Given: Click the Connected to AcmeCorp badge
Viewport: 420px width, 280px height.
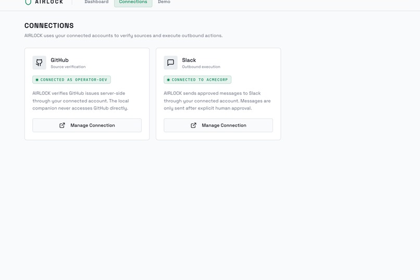Looking at the screenshot, I should [197, 80].
